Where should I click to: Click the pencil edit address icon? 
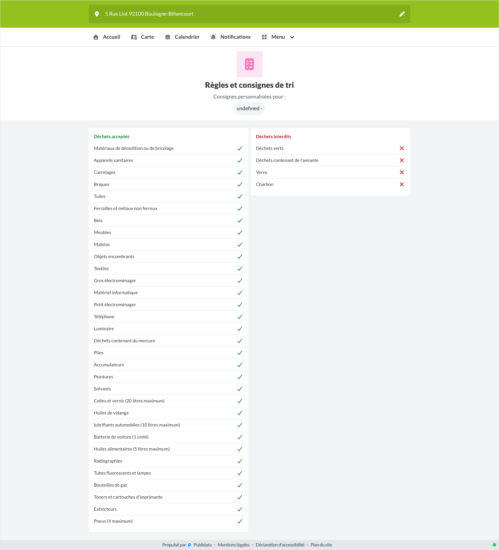pyautogui.click(x=402, y=14)
